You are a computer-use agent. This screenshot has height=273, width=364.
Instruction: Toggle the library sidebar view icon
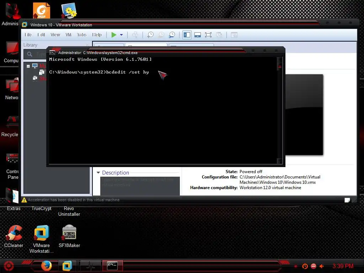(x=187, y=35)
